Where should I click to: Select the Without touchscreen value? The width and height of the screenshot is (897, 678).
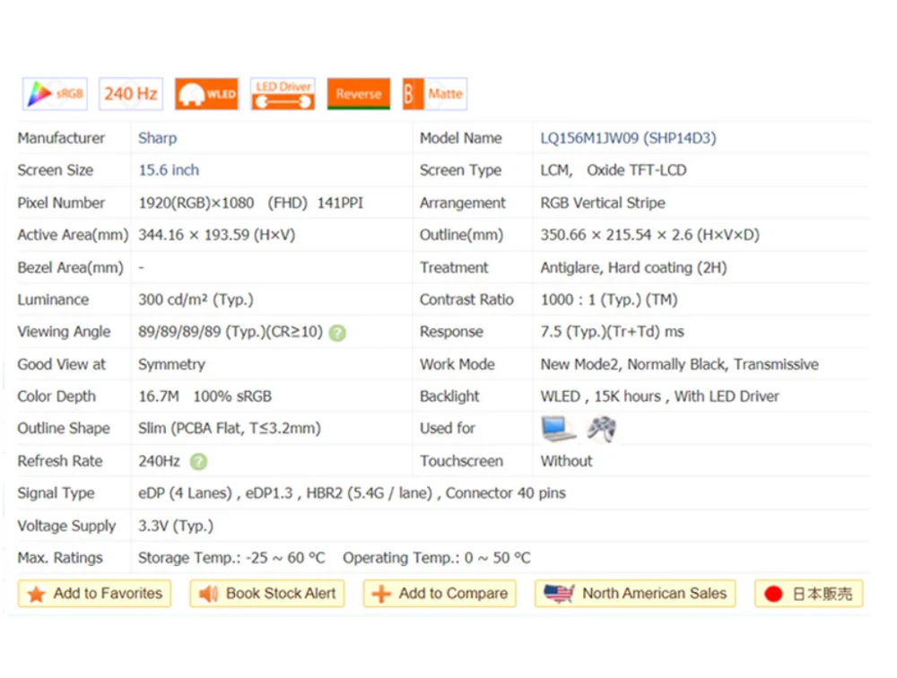click(566, 461)
